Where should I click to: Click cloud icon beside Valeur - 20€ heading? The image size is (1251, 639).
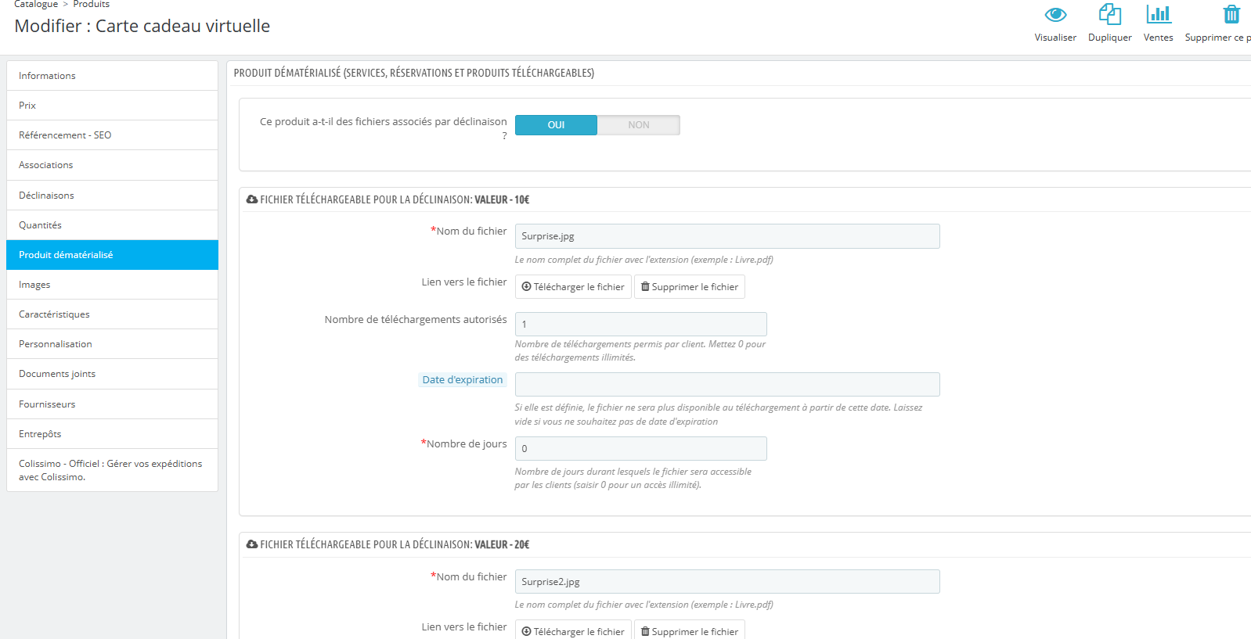click(x=252, y=544)
